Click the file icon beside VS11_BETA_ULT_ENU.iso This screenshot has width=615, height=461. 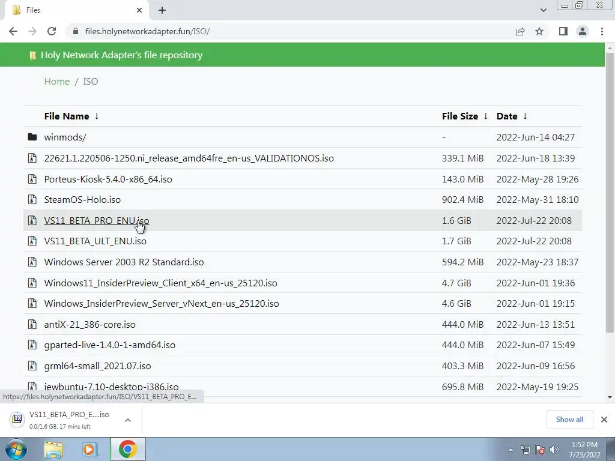(x=32, y=241)
